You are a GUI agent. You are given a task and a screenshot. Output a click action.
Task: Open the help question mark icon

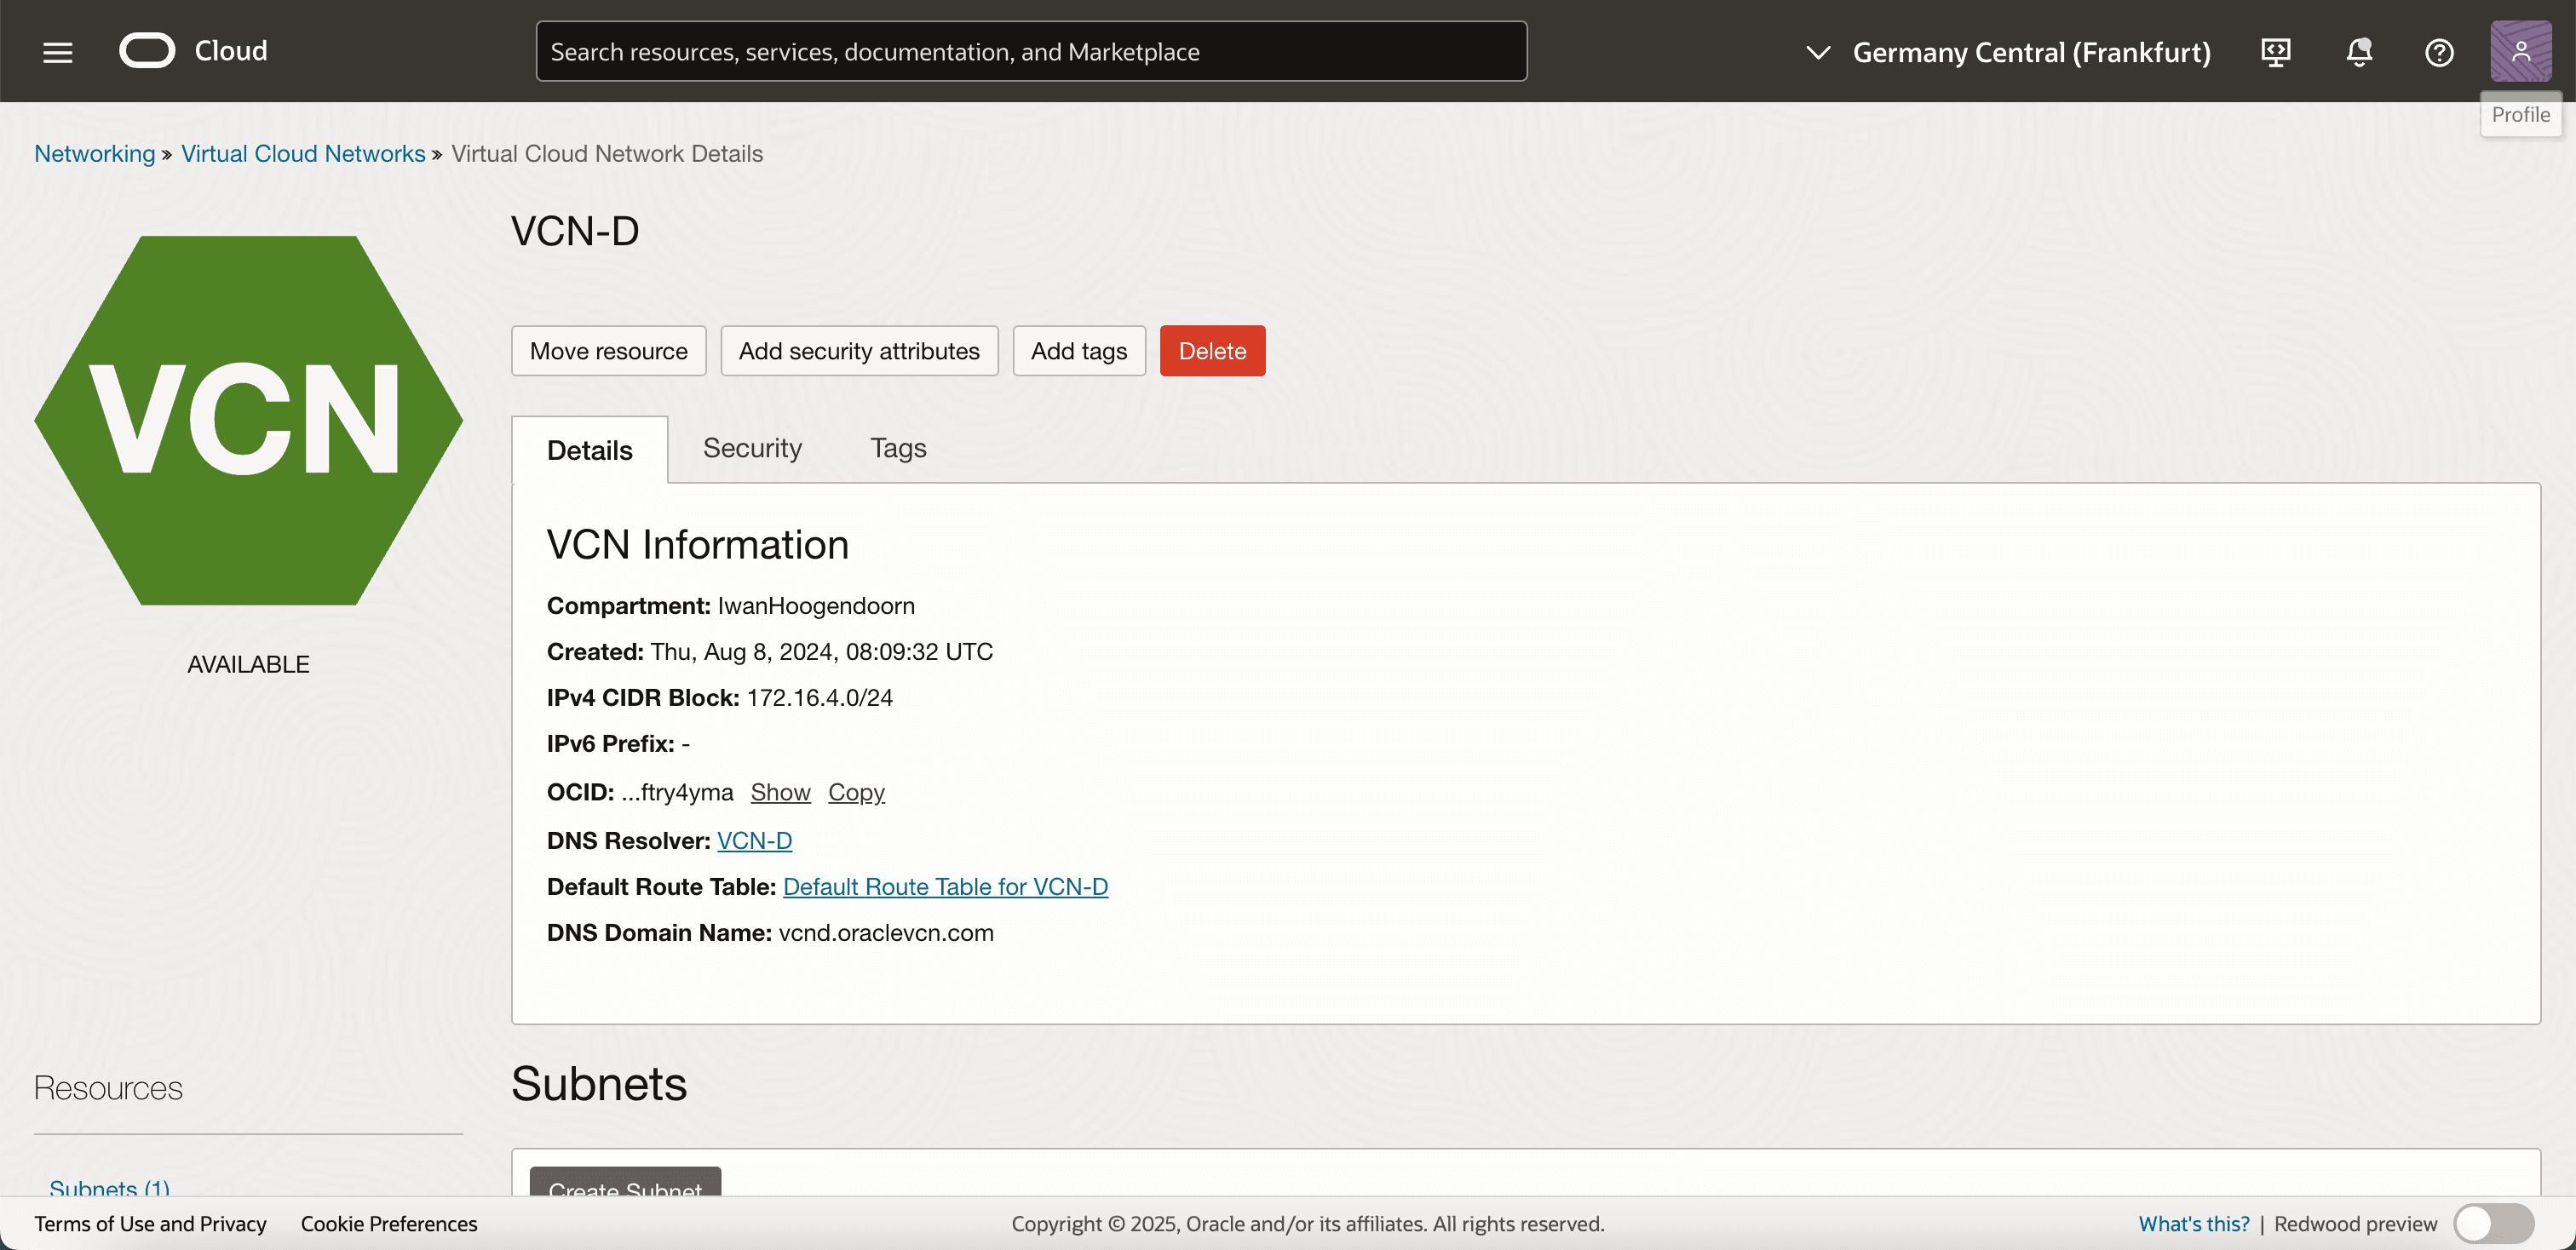coord(2438,52)
